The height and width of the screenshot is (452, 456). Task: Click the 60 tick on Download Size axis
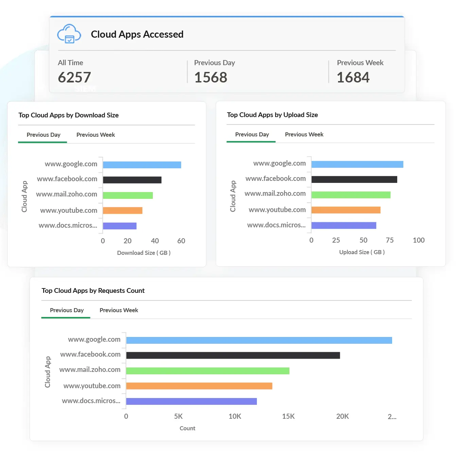(x=181, y=241)
